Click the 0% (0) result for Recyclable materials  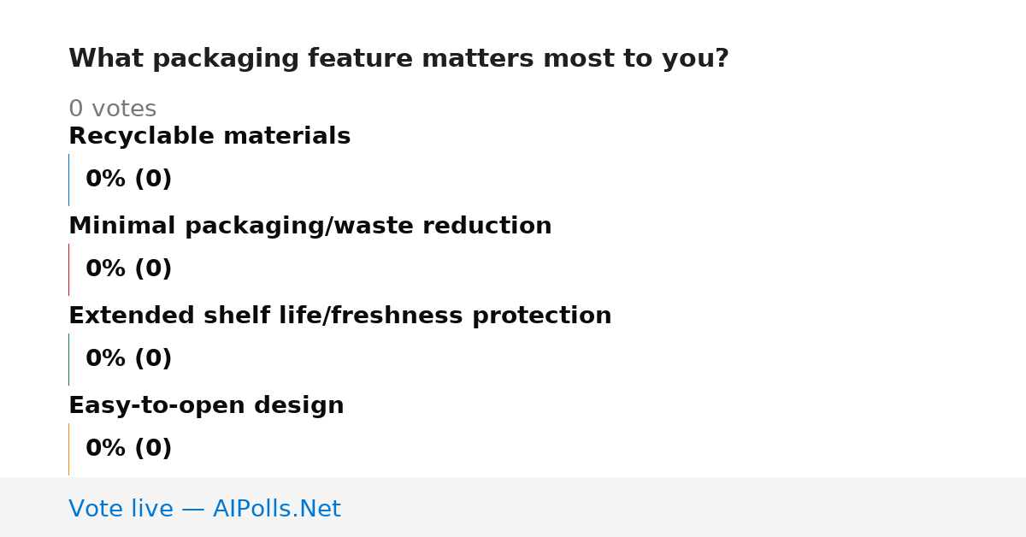coord(129,180)
